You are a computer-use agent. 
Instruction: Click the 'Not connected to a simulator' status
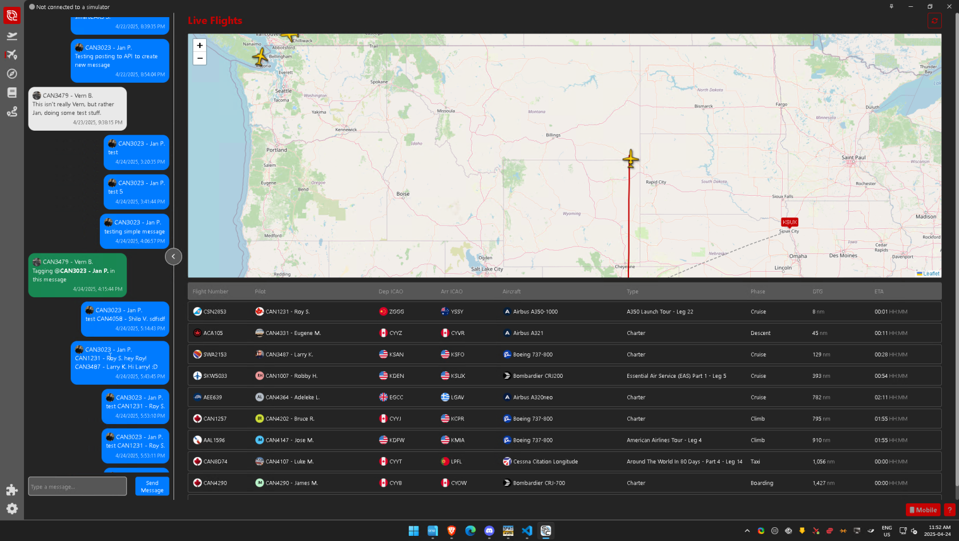(69, 7)
